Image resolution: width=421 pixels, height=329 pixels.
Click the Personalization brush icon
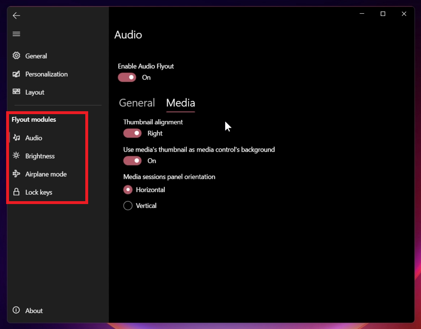[x=17, y=74]
